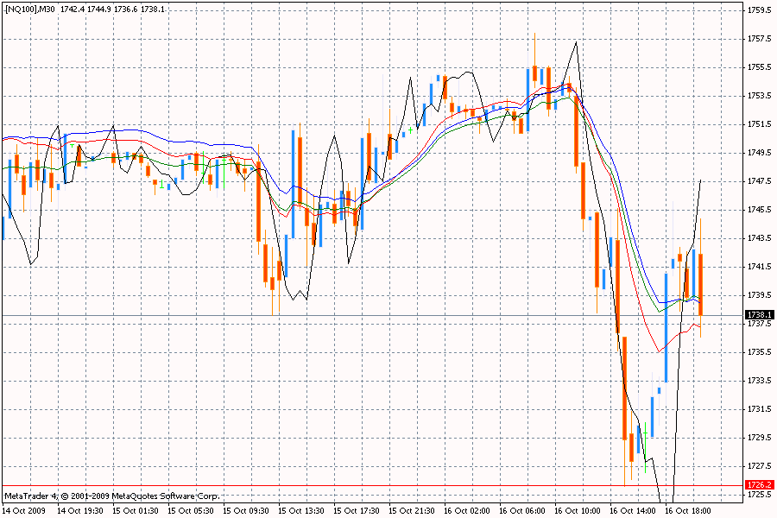Click the 1727.5 price scale label

(x=760, y=466)
